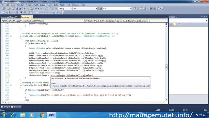The height and width of the screenshot is (118, 209).
Task: Click the Copy toolbar icon
Action: 28,9
